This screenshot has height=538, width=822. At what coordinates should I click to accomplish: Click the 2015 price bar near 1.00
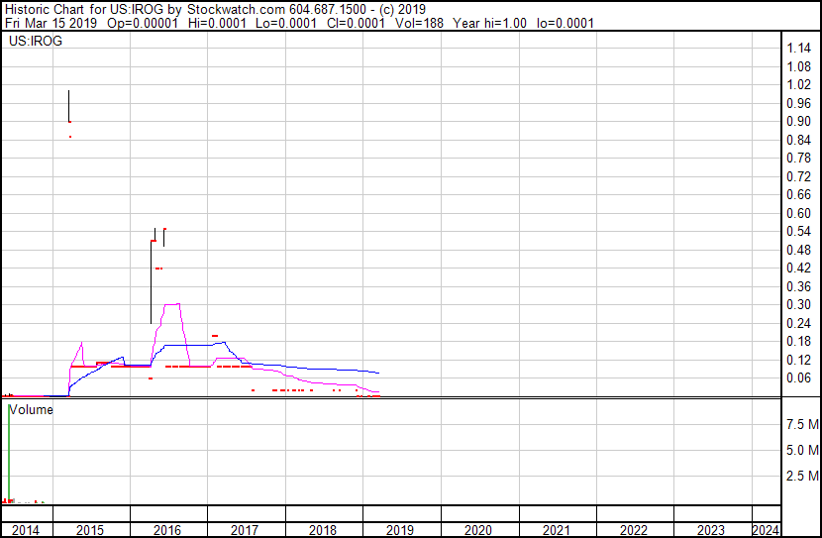coord(68,104)
